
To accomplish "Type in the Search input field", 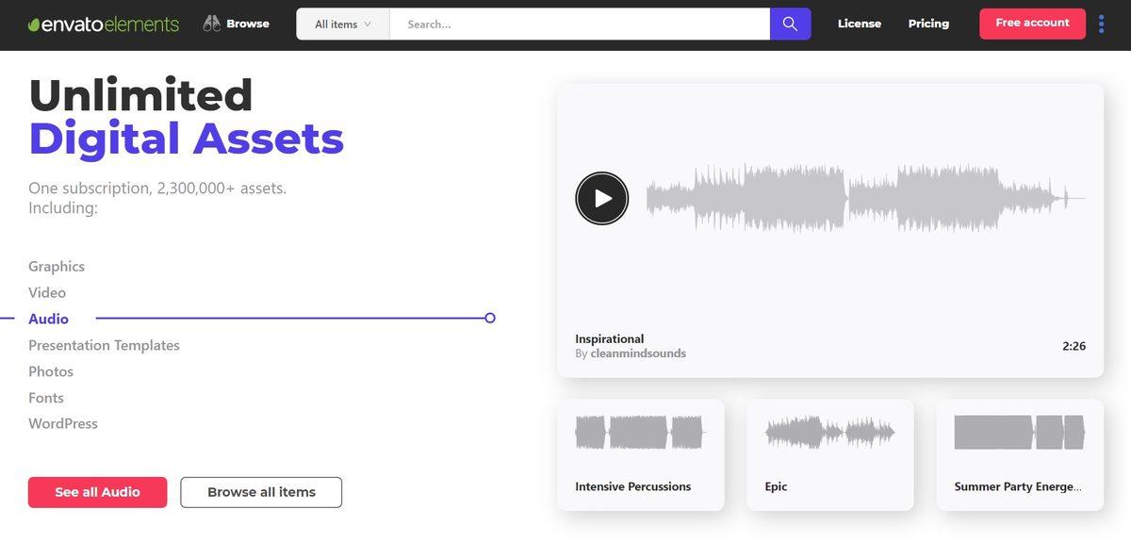I will 580,25.
